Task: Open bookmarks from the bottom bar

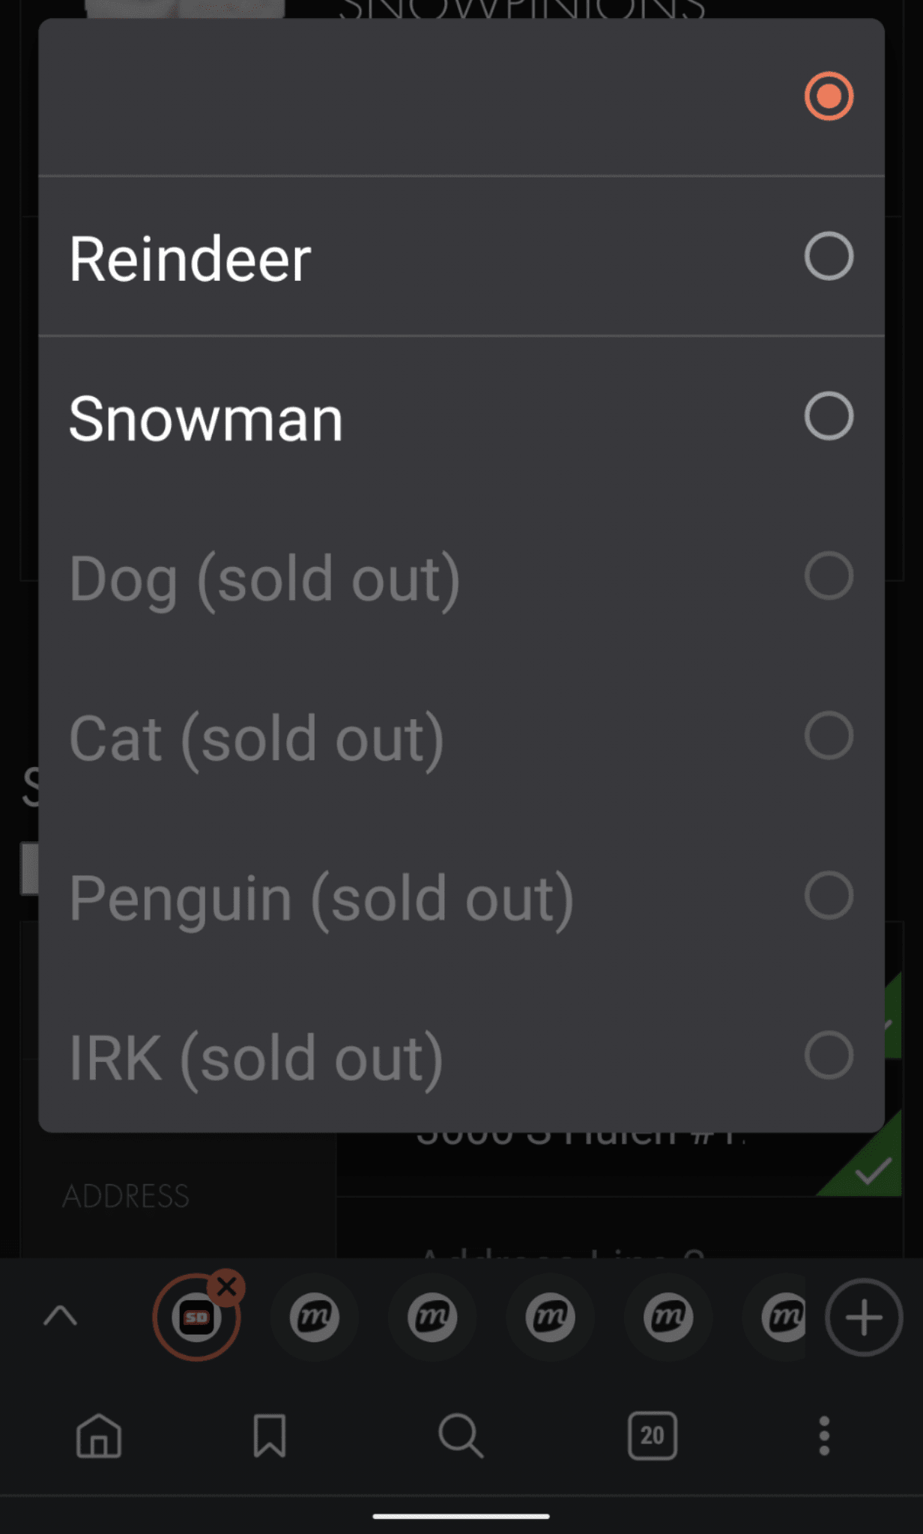Action: pyautogui.click(x=269, y=1435)
